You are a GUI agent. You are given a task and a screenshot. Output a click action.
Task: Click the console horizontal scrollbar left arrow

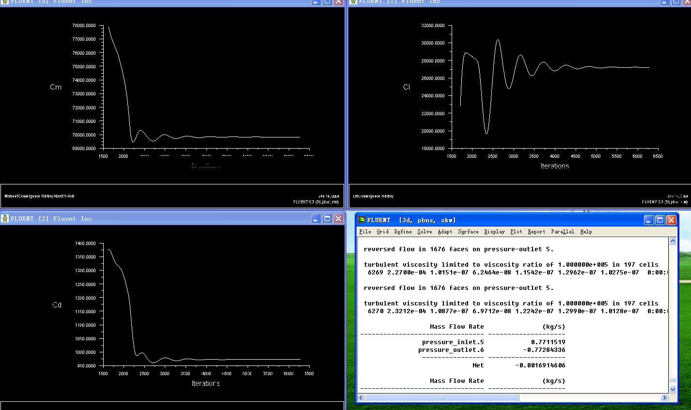point(361,398)
